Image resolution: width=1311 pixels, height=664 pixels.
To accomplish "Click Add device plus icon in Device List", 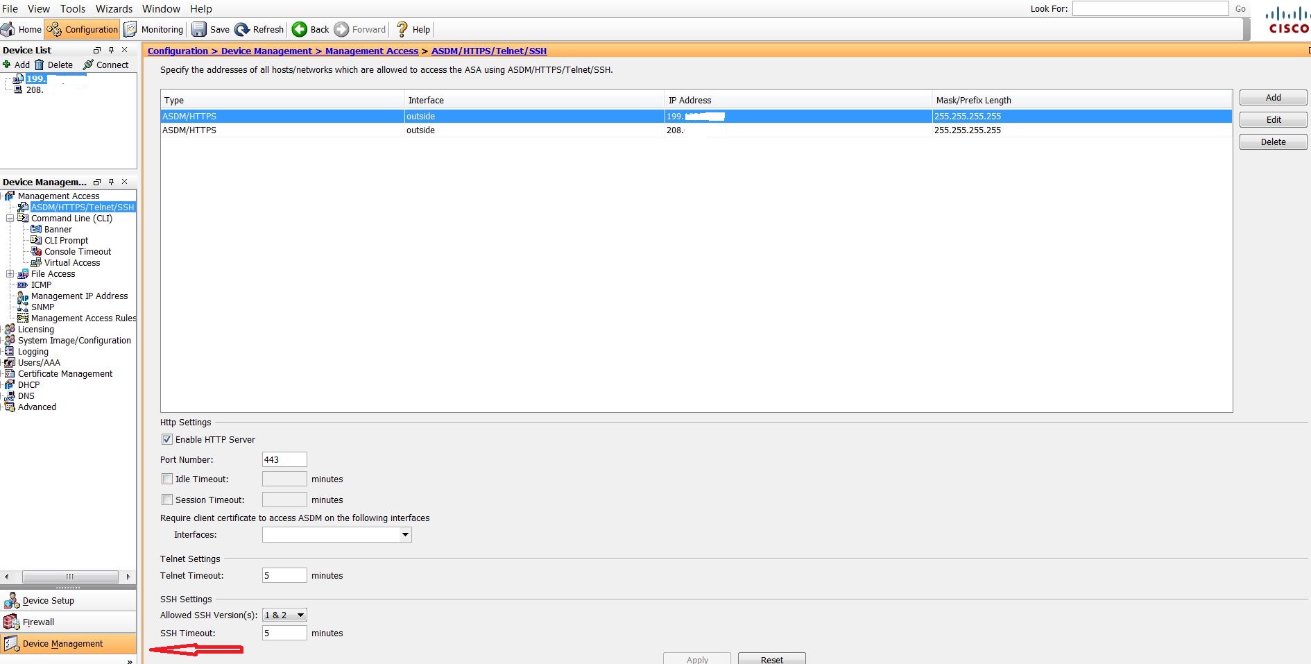I will 7,65.
